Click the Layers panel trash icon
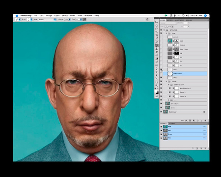 click(x=205, y=120)
